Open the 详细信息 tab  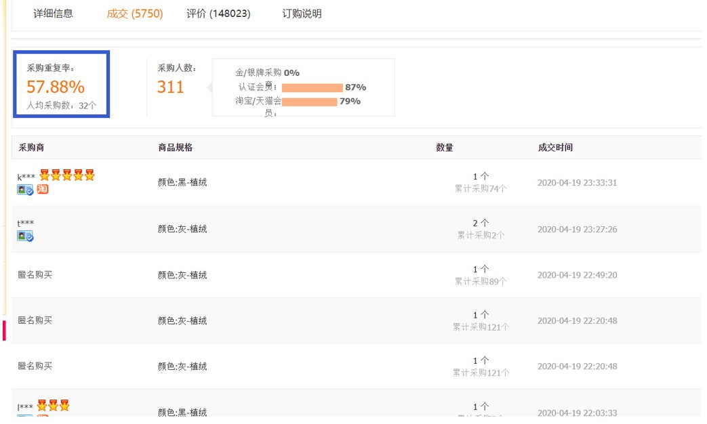coord(54,14)
